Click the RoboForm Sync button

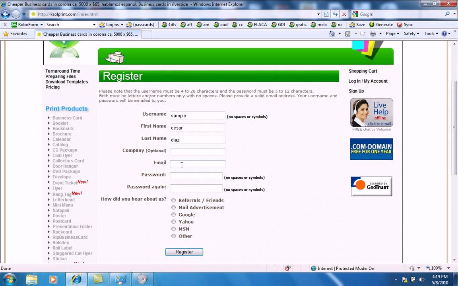[x=405, y=25]
